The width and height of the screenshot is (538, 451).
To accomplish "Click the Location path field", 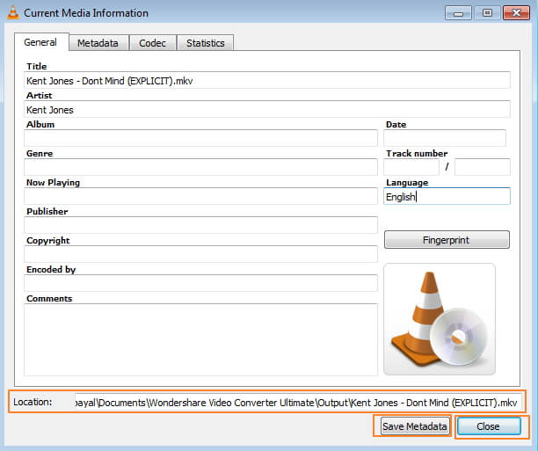I will point(298,402).
